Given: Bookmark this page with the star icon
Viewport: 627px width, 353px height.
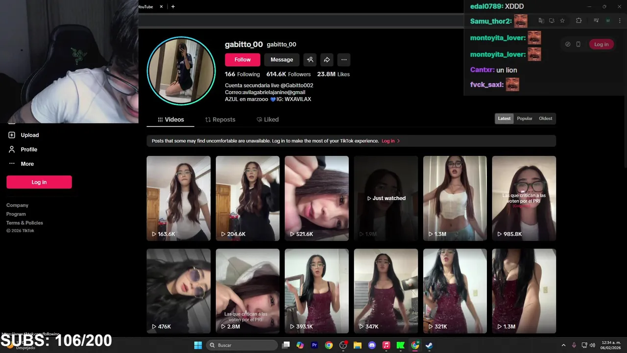Looking at the screenshot, I should pos(562,21).
